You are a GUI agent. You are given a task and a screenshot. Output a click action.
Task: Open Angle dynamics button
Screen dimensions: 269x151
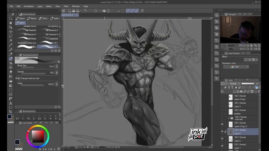57,84
